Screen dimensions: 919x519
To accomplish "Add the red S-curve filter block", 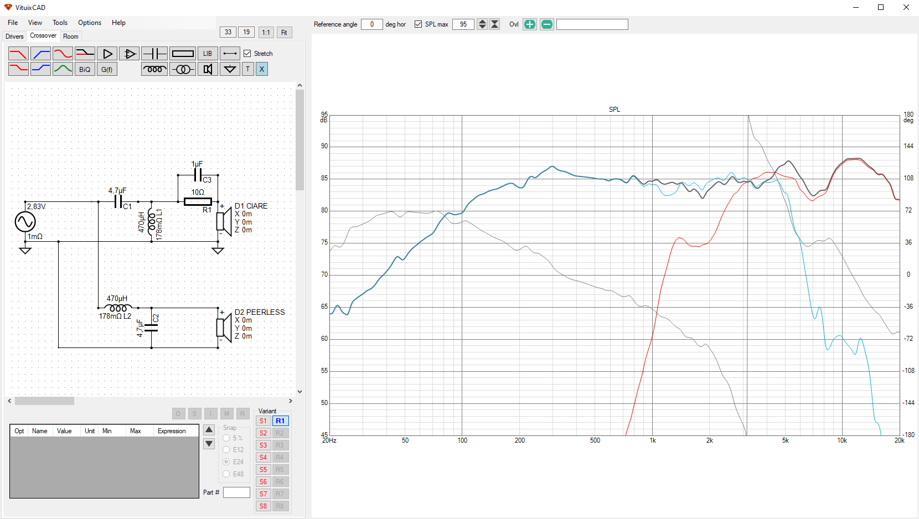I will (x=63, y=54).
